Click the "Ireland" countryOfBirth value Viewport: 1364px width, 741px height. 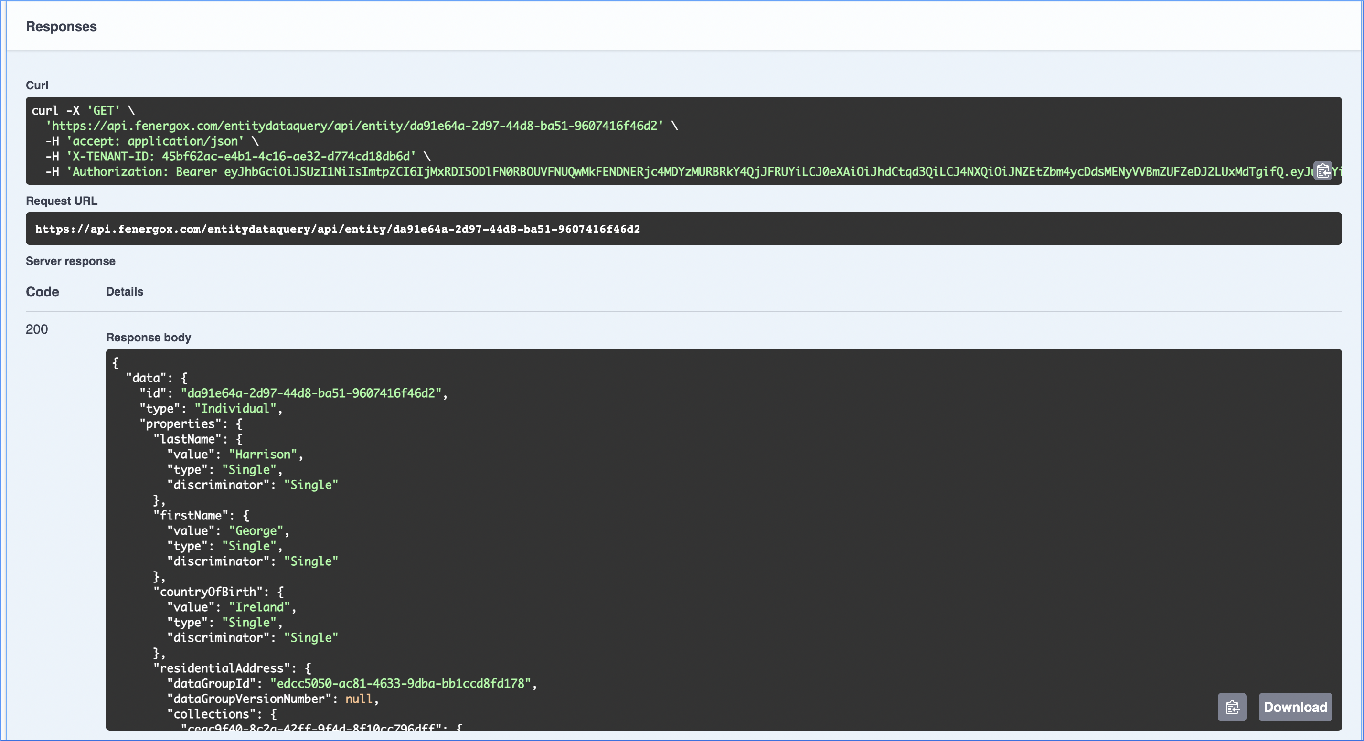click(259, 607)
